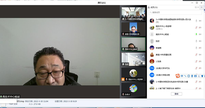
Task: Open the members panel hamburger menu
Action: [201, 7]
